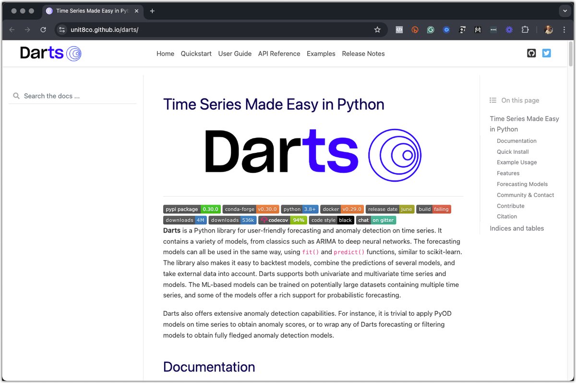Click sidebar link Time Series Made Easy in Python

(524, 124)
